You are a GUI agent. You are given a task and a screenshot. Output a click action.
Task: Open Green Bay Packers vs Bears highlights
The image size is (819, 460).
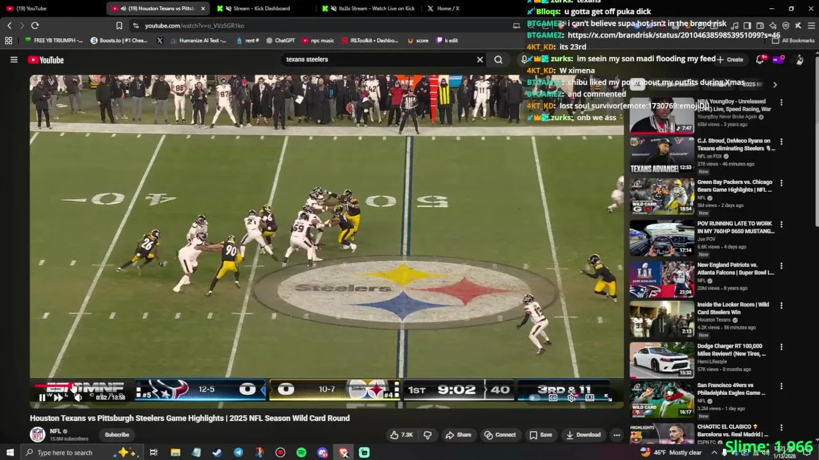pos(662,196)
